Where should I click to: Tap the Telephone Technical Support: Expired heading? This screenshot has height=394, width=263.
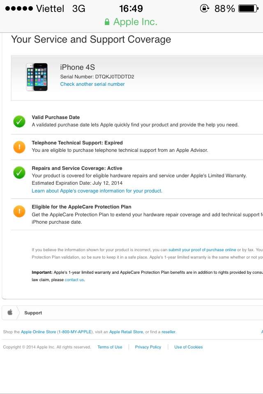pos(77,143)
